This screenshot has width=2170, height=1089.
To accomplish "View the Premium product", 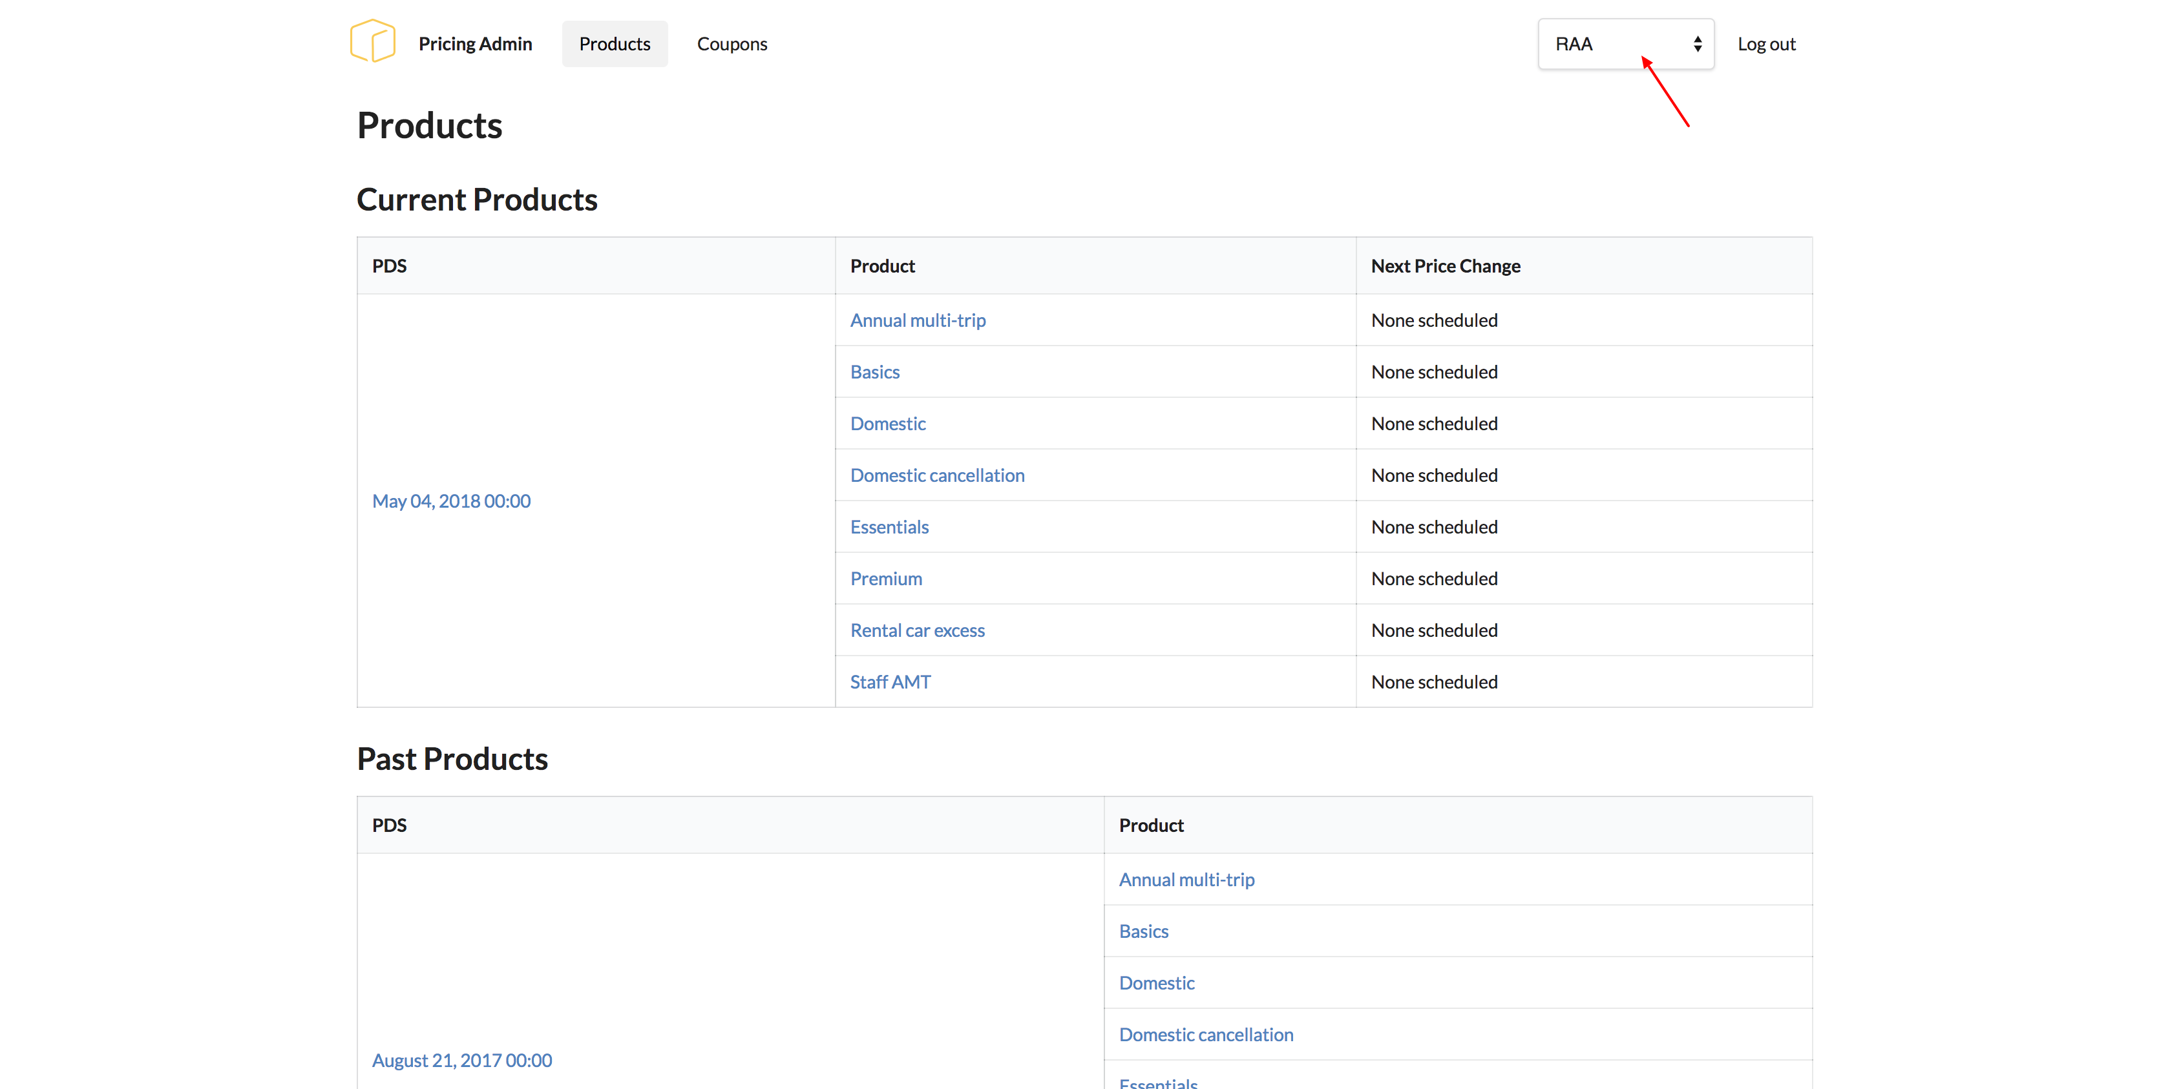I will (885, 579).
